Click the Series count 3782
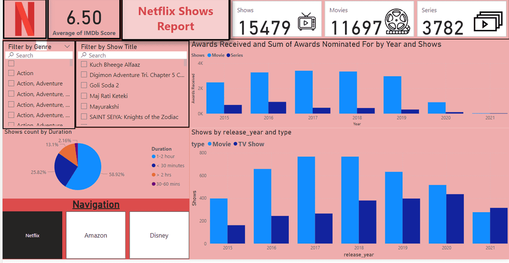 pos(443,27)
